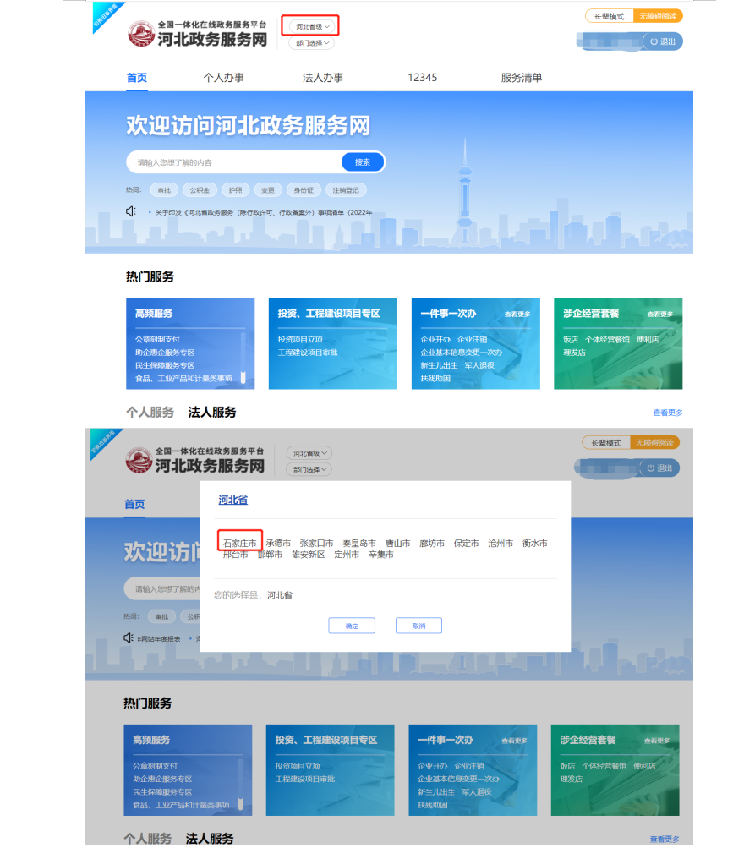744x859 pixels.
Task: Click the blue 搜索 button
Action: 363,162
